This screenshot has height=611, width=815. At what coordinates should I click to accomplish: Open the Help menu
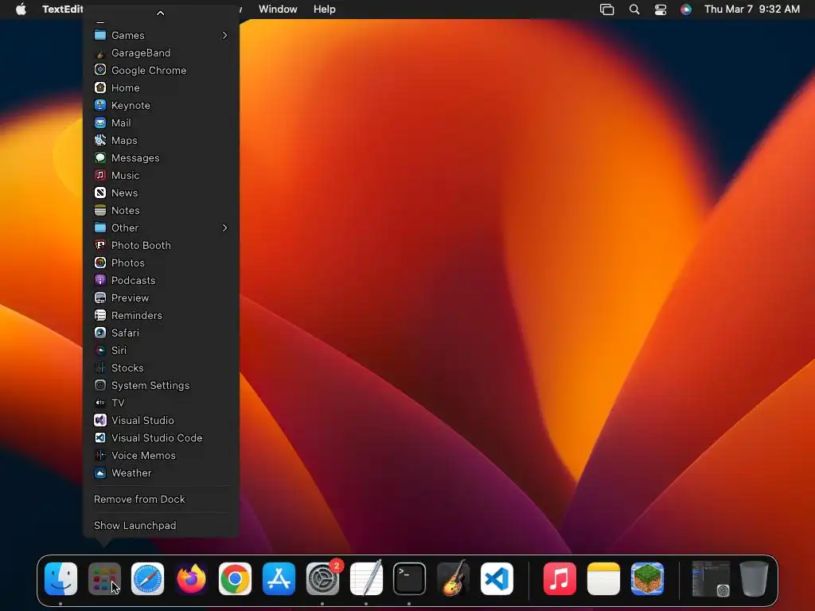point(325,9)
